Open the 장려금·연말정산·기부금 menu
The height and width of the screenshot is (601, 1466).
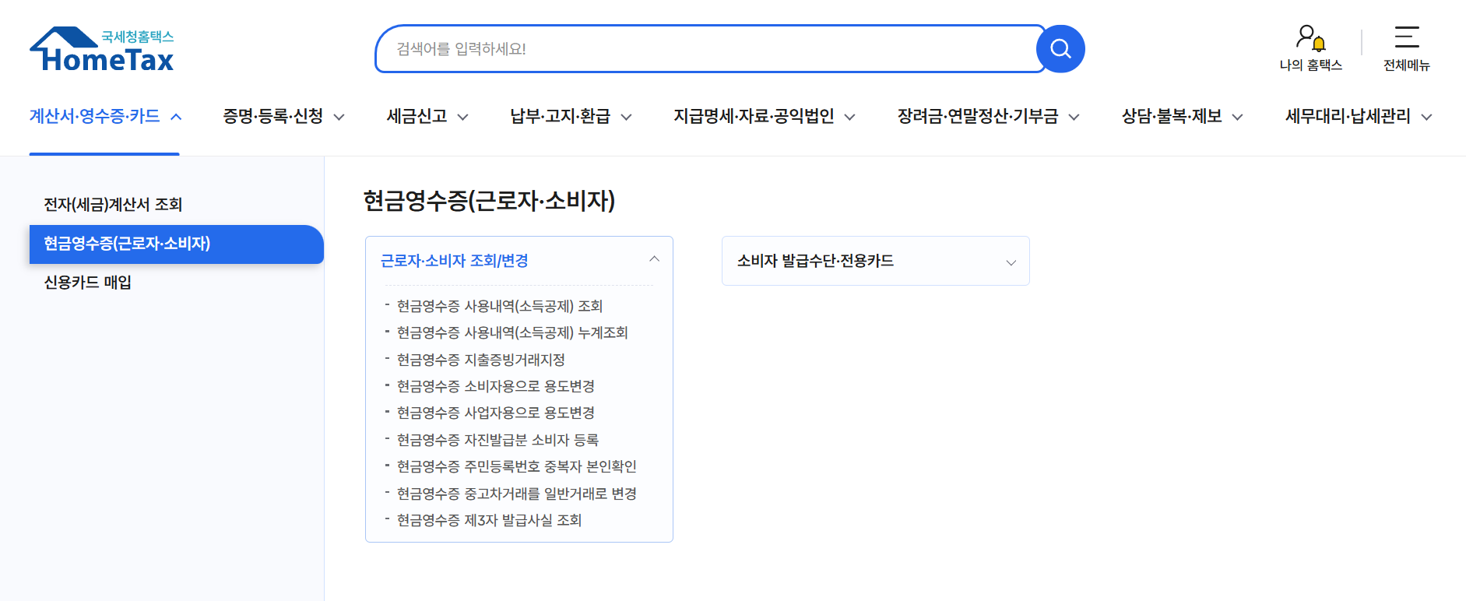989,117
